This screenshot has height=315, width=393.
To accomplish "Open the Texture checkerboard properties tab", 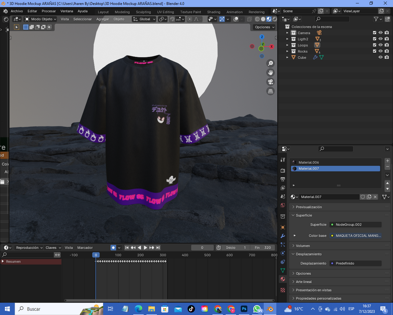I will coord(283,290).
